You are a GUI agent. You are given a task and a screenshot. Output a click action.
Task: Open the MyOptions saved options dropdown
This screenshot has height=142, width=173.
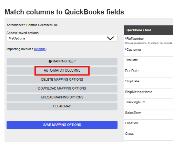(62, 38)
